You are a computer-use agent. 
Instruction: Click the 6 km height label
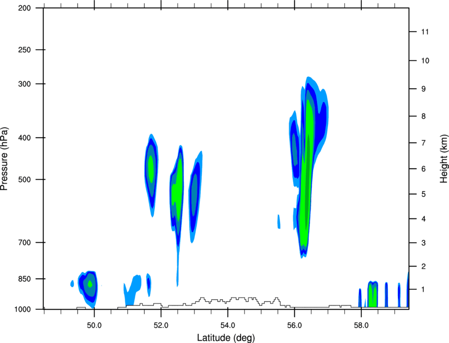pos(424,169)
